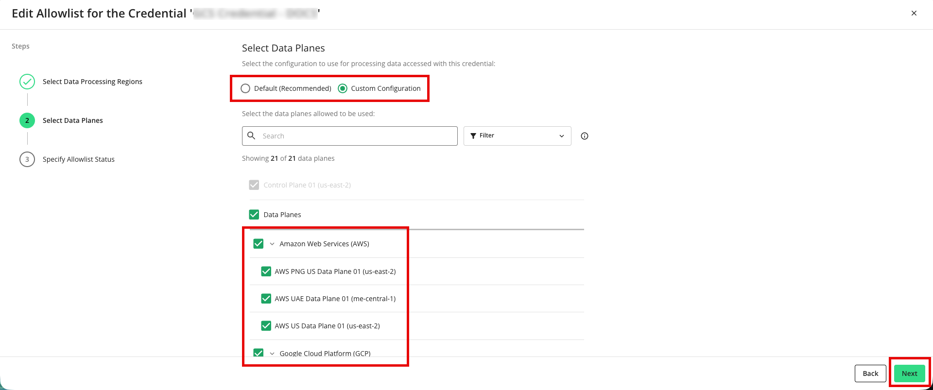The width and height of the screenshot is (933, 390).
Task: Uncheck the Data Planes checkbox
Action: pyautogui.click(x=254, y=215)
